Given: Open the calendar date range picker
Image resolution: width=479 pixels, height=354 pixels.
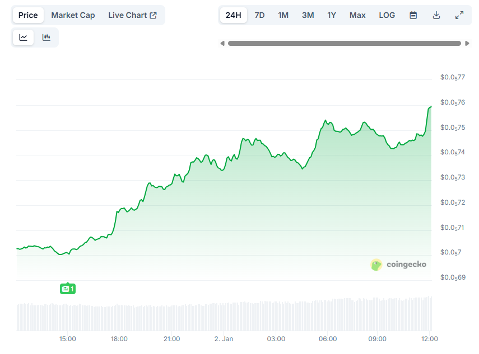Looking at the screenshot, I should 413,15.
